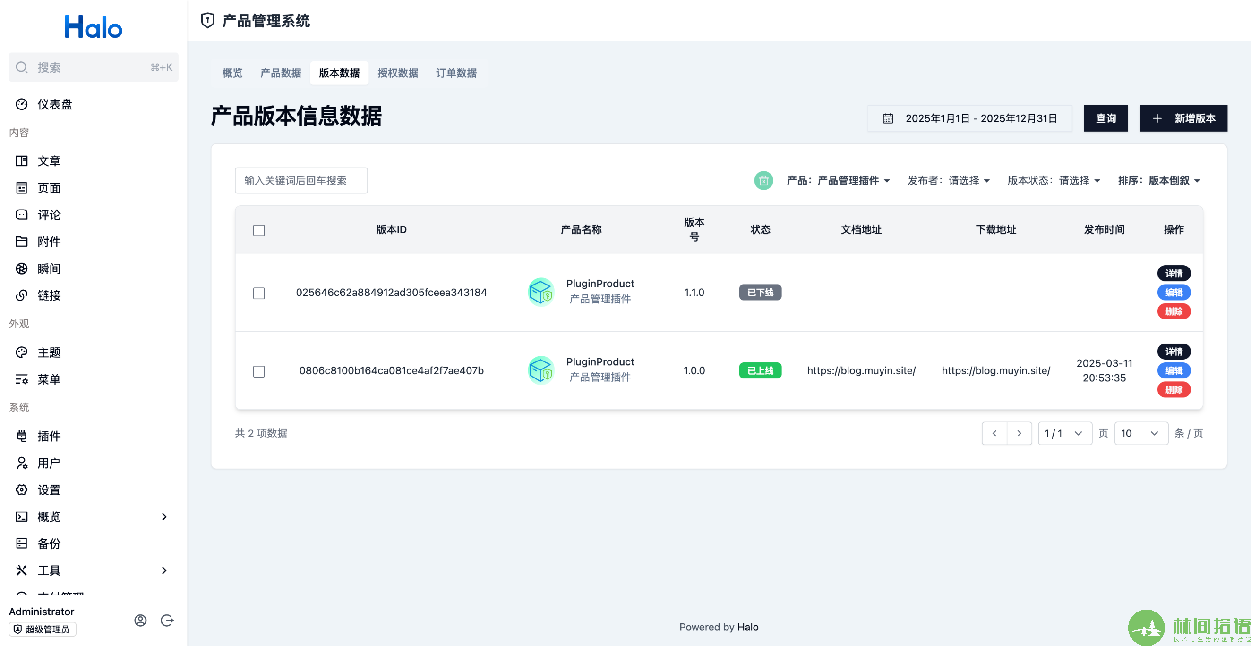1251x646 pixels.
Task: Open 附件 attachments folder icon
Action: click(21, 242)
